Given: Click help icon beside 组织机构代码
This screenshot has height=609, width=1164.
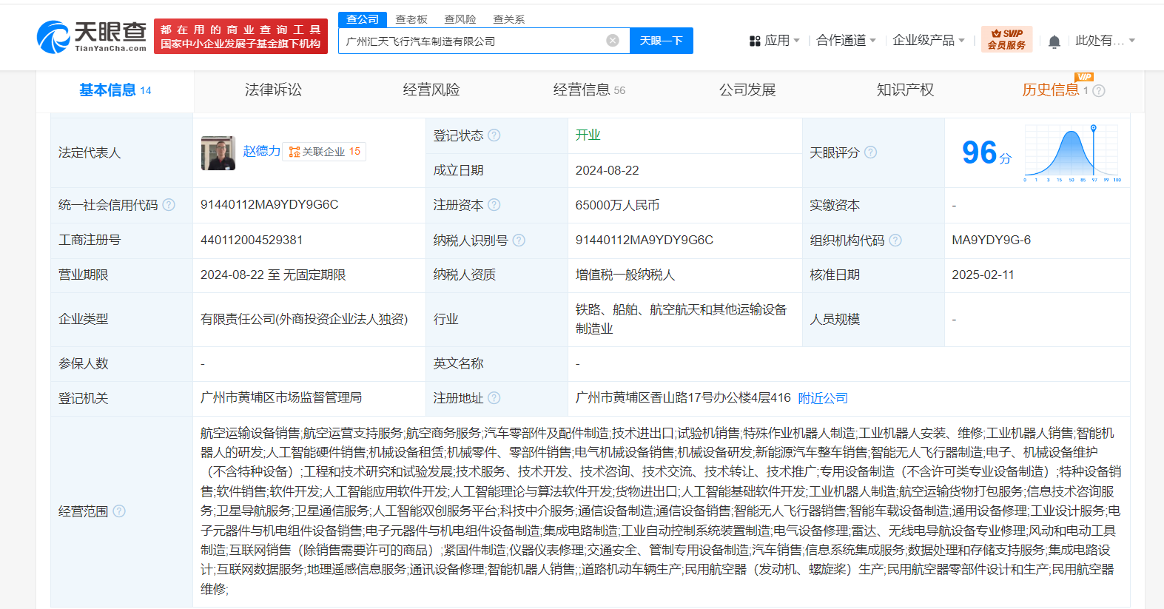Looking at the screenshot, I should [895, 240].
